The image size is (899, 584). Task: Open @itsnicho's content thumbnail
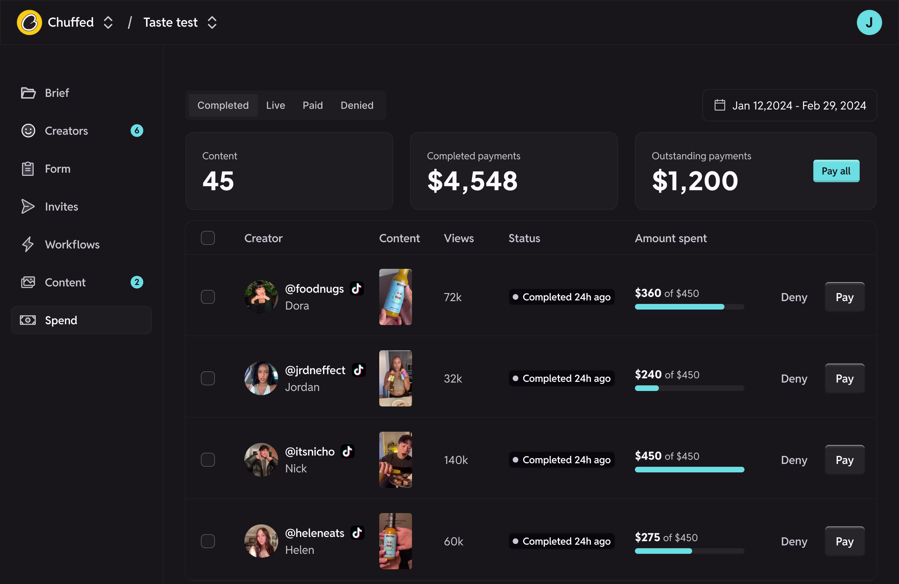click(395, 460)
